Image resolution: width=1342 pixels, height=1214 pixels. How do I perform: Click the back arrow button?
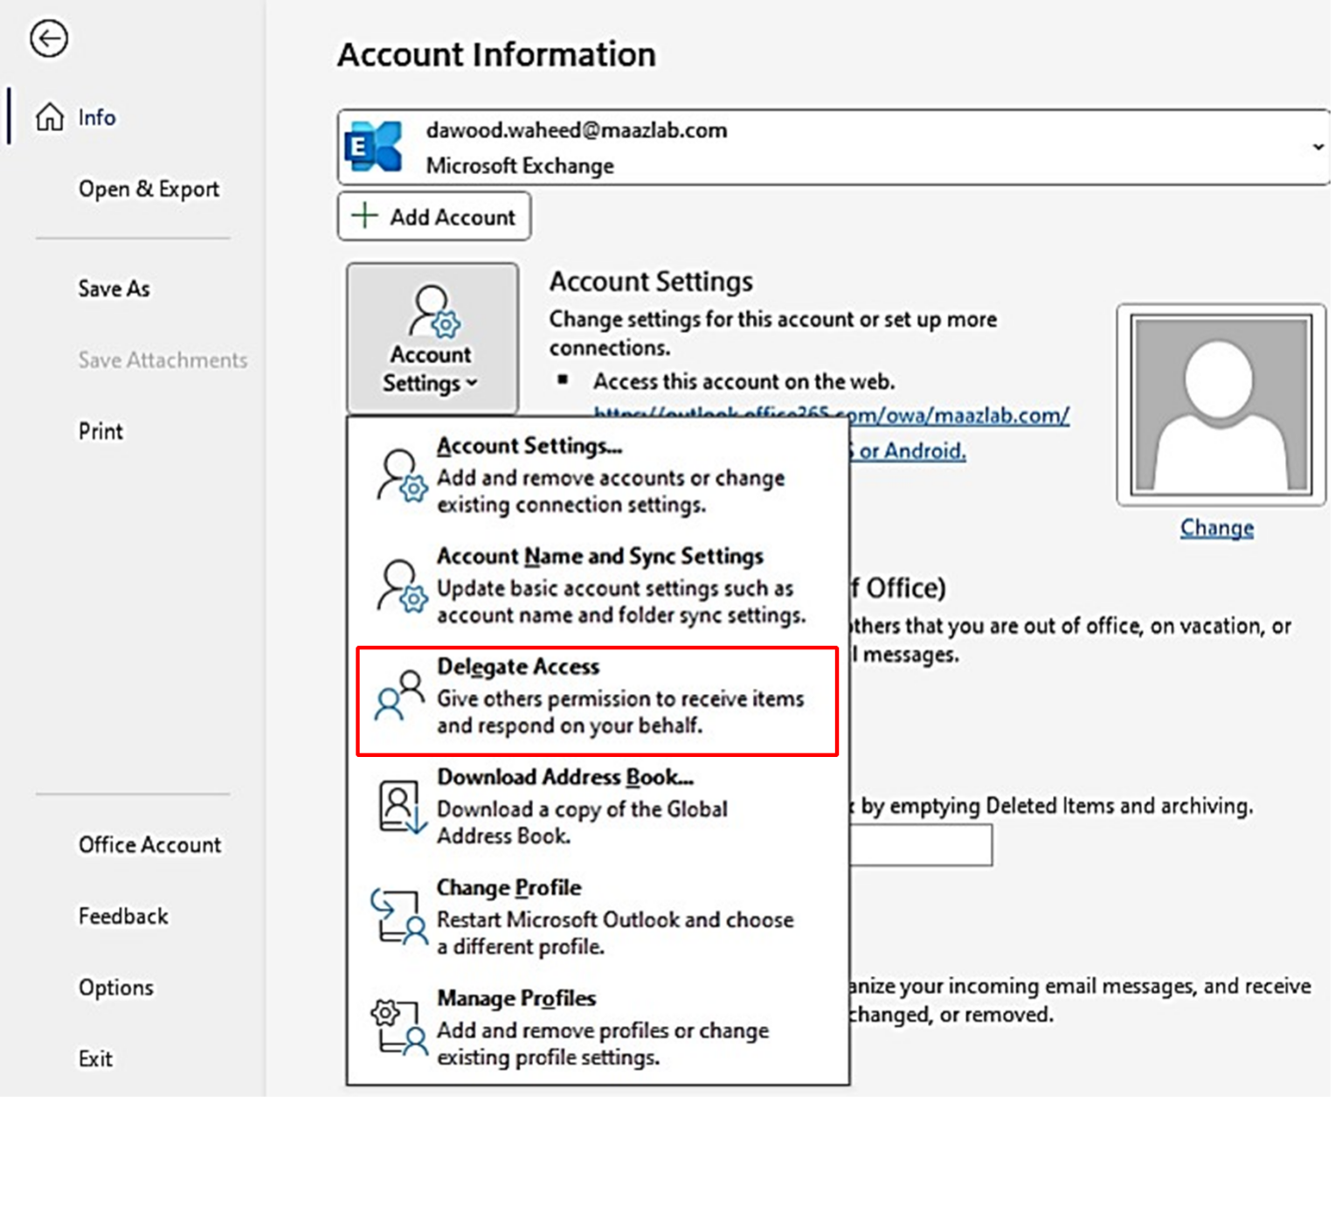pyautogui.click(x=49, y=39)
